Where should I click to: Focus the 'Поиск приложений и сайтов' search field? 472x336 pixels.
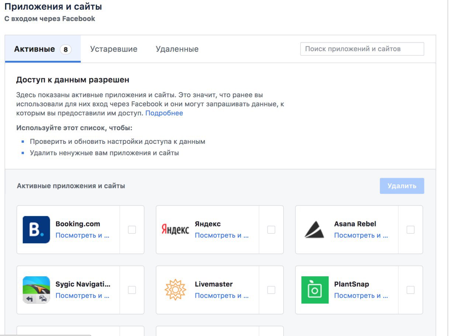coord(362,49)
